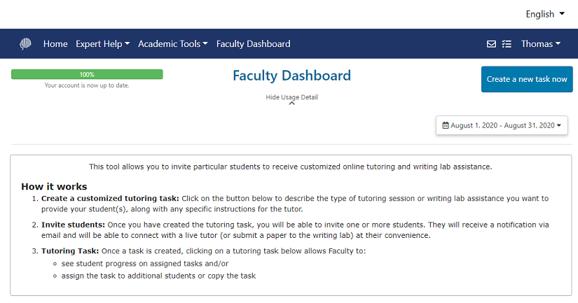578x303 pixels.
Task: Select Faculty Dashboard in the navbar
Action: [x=253, y=44]
